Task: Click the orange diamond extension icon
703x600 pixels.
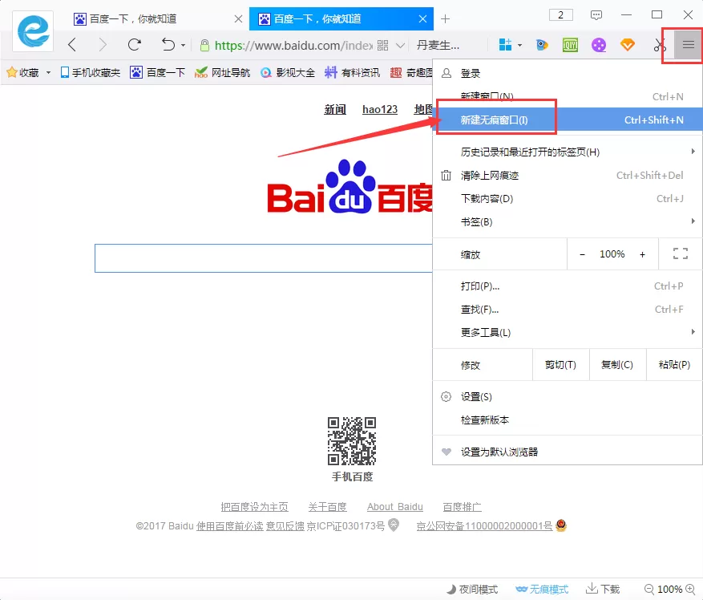Action: pos(627,45)
